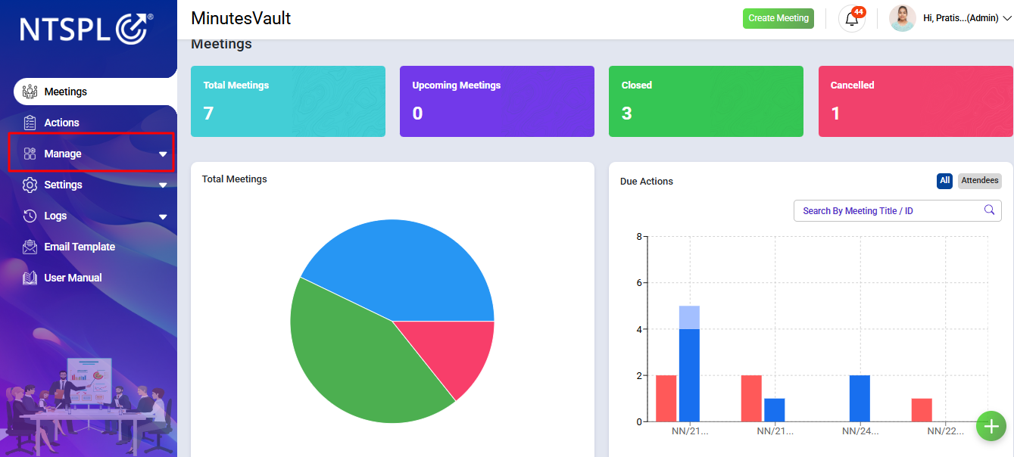Click the Due Actions heading
This screenshot has height=457, width=1014.
(647, 182)
